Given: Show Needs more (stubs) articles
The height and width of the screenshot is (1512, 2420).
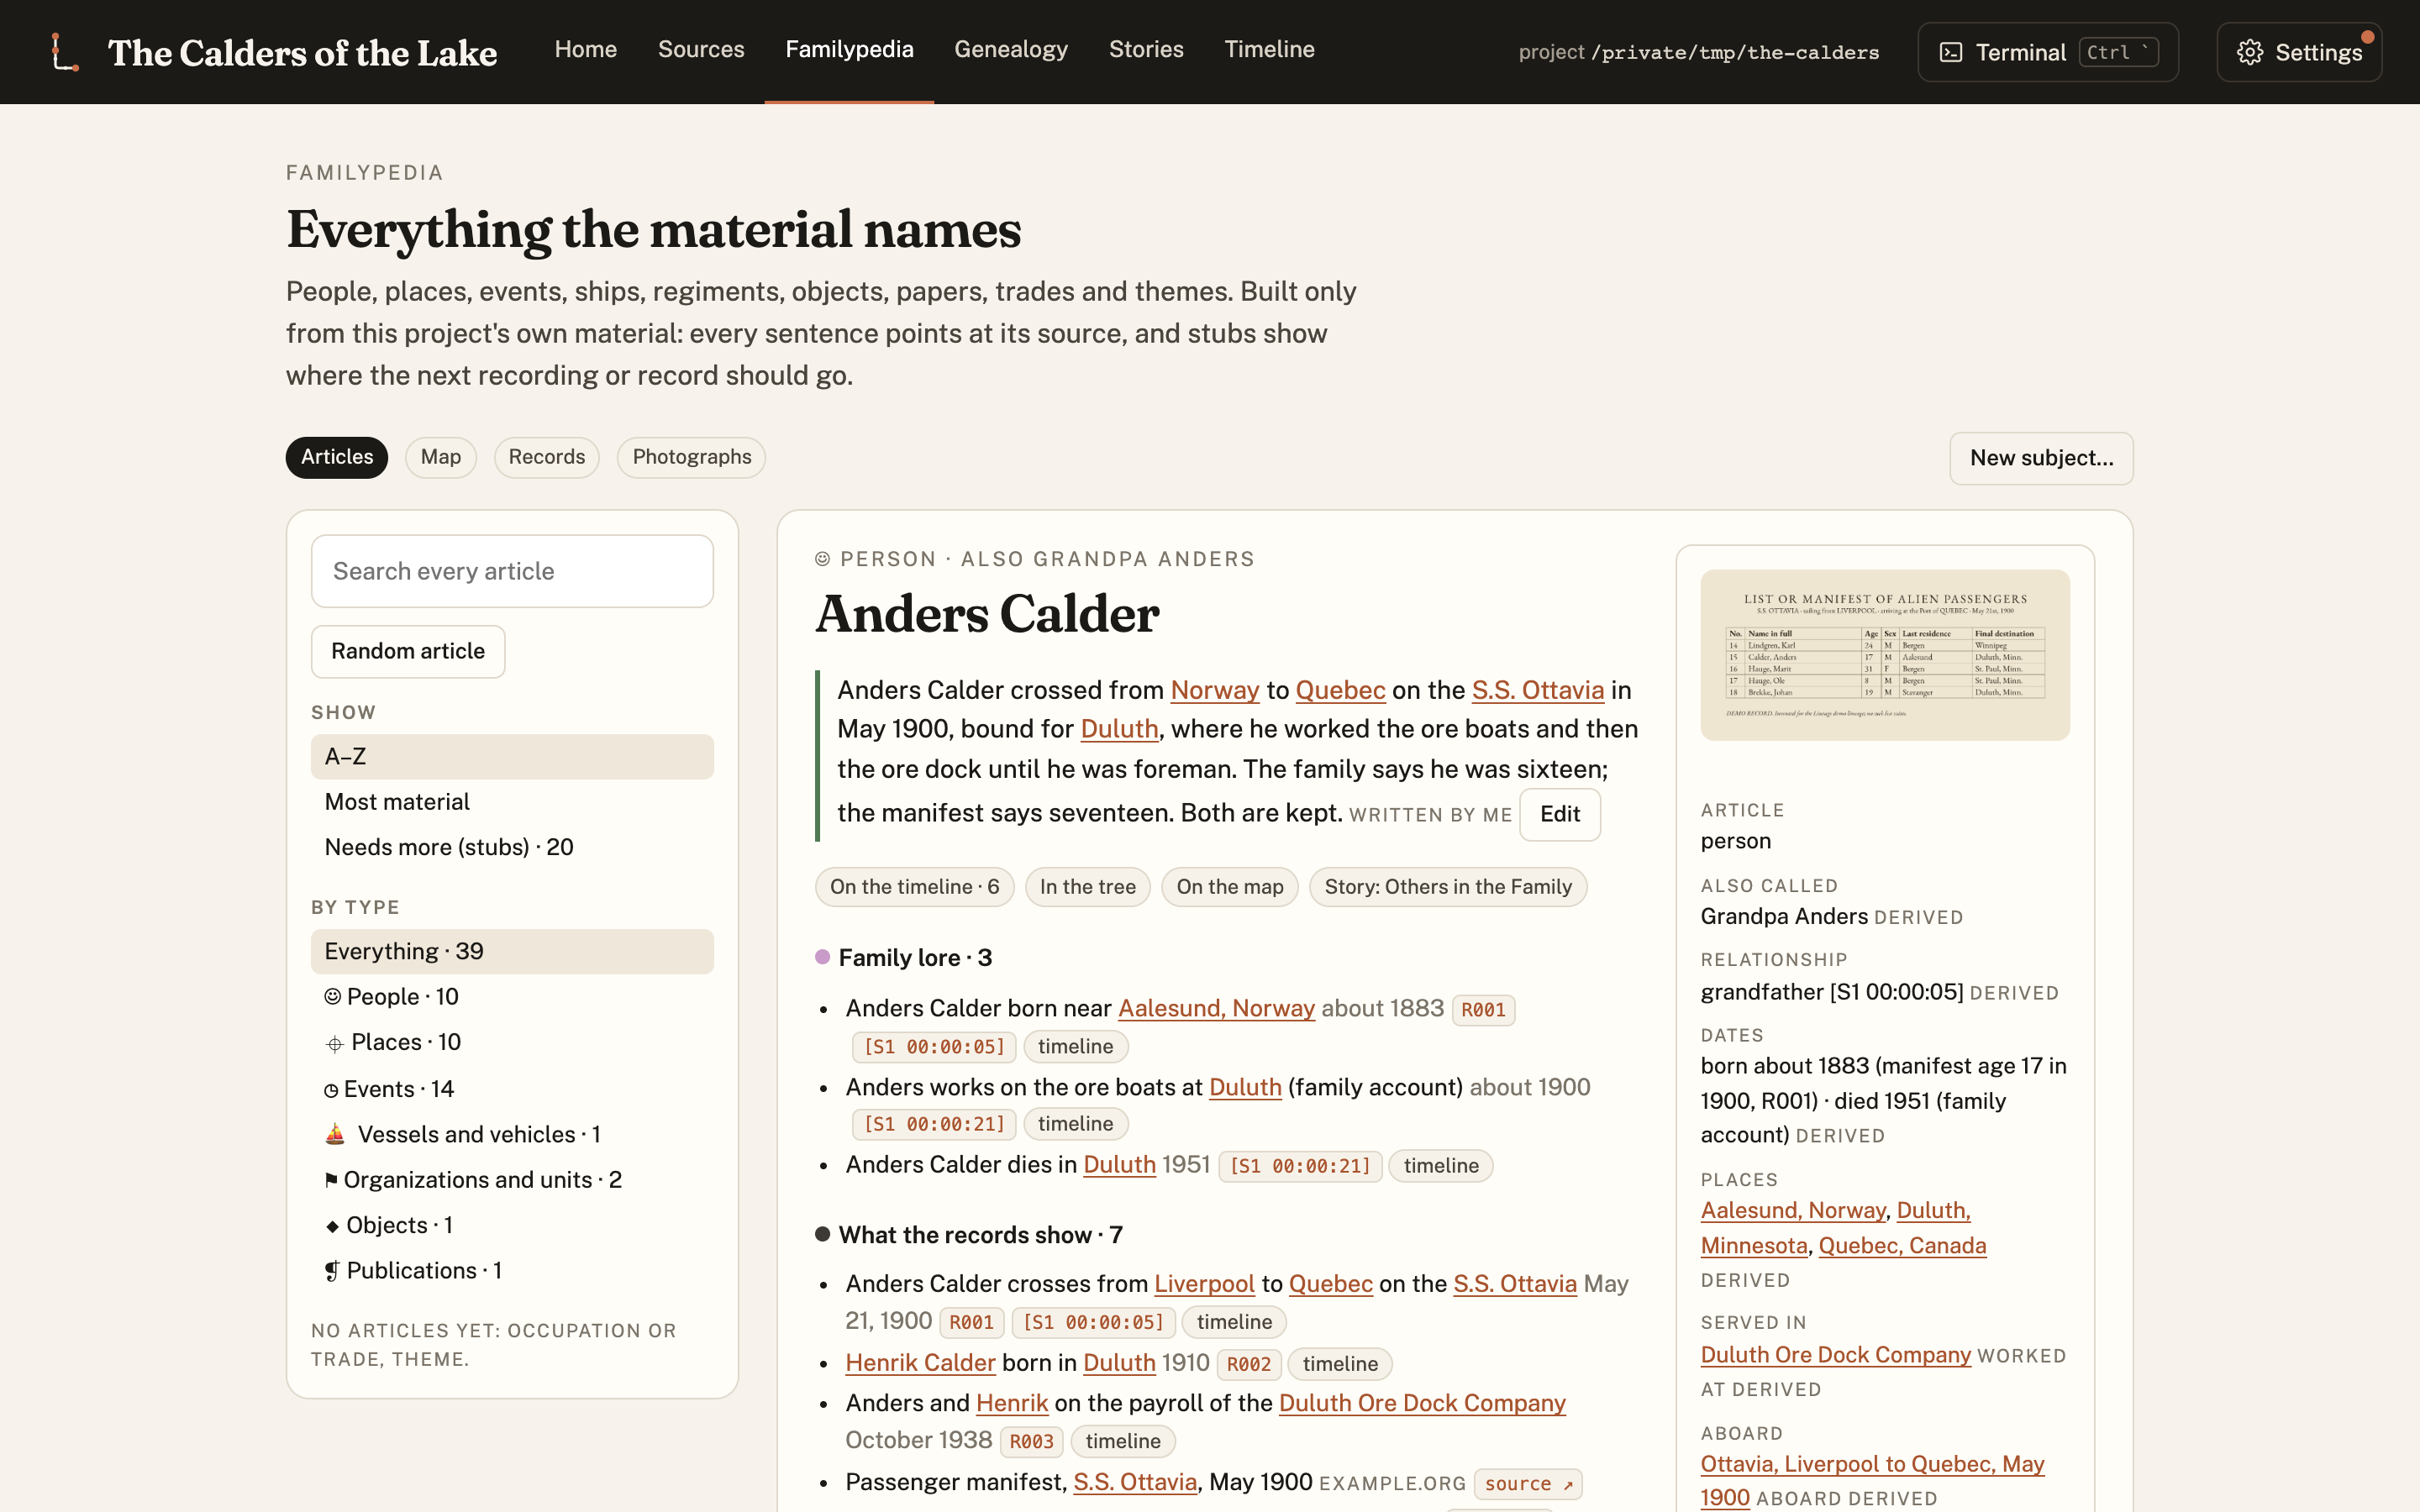Looking at the screenshot, I should (x=512, y=847).
